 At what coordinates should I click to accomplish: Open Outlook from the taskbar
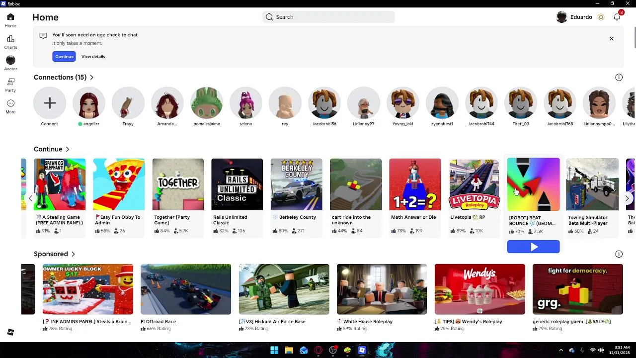coord(304,351)
